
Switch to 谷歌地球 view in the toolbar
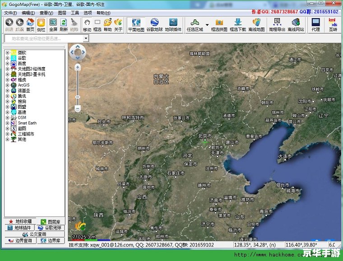coord(154,24)
